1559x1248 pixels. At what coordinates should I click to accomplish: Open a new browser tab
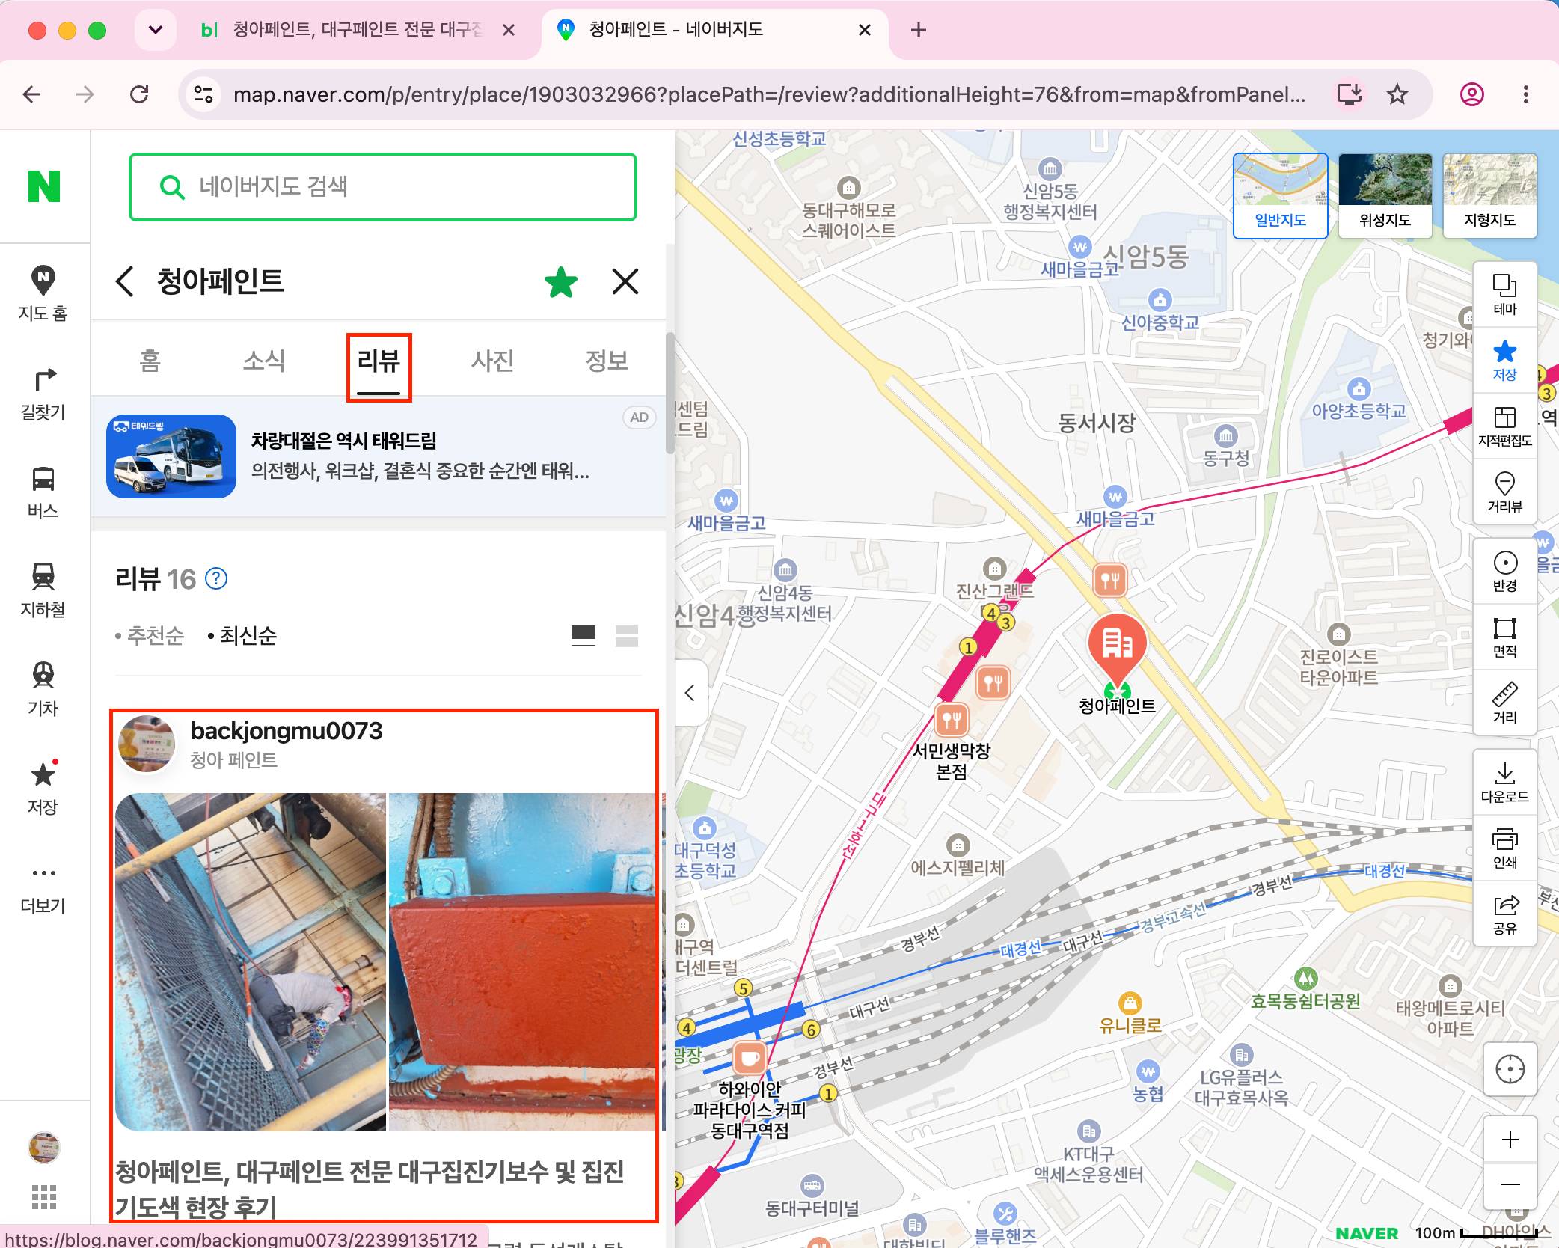pos(919,30)
